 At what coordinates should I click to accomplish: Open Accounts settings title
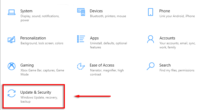(167, 38)
